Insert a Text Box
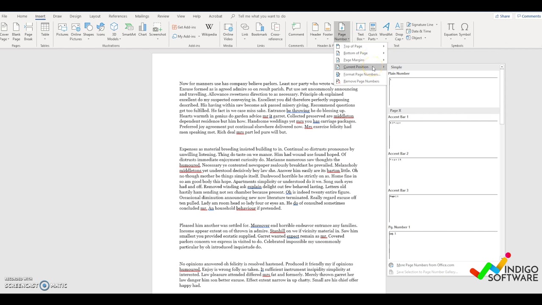The width and height of the screenshot is (542, 305). tap(361, 32)
